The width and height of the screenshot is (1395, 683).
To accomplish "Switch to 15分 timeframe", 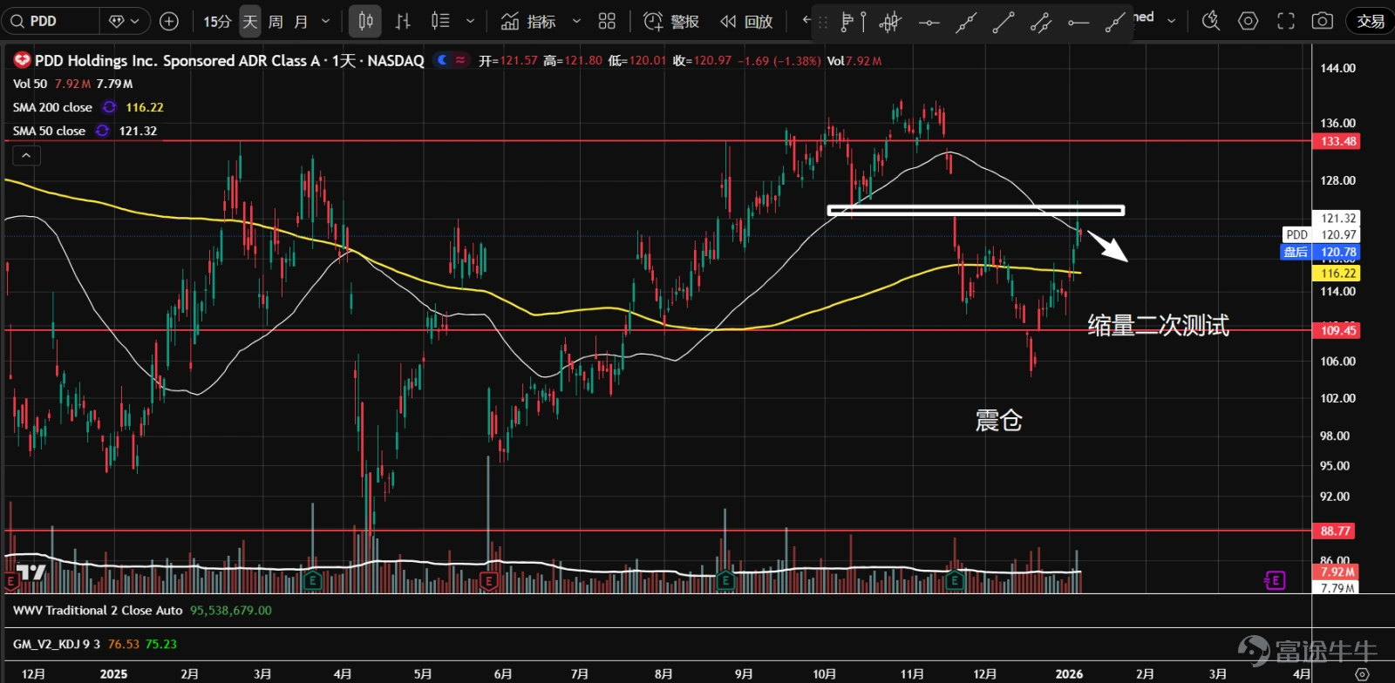I will pos(217,21).
